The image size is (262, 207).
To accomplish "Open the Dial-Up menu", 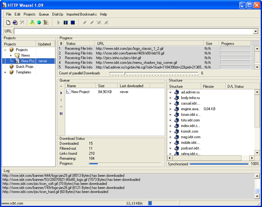I will coord(57,14).
